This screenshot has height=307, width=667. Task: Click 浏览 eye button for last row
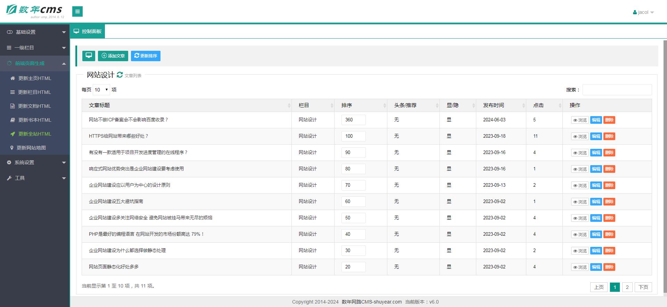coord(579,267)
